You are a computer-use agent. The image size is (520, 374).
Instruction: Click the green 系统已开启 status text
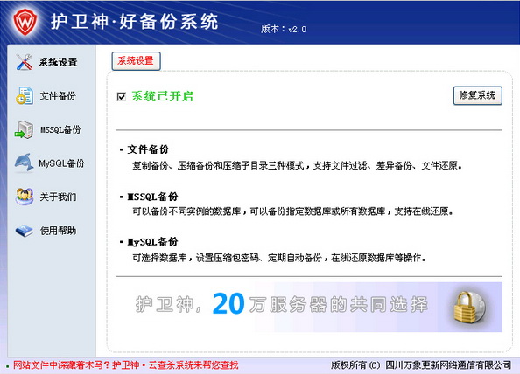(162, 96)
